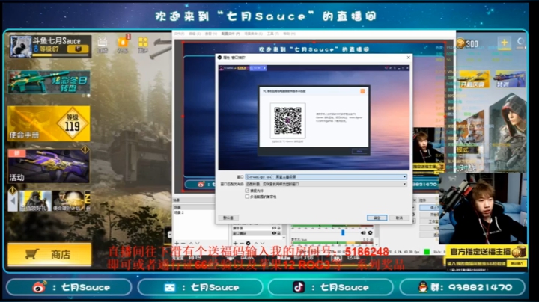The height and width of the screenshot is (302, 539).
Task: Open the 配置文件(P) menu in OBS
Action: tap(230, 34)
